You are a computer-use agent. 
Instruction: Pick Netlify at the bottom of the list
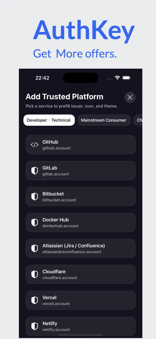pos(81,326)
